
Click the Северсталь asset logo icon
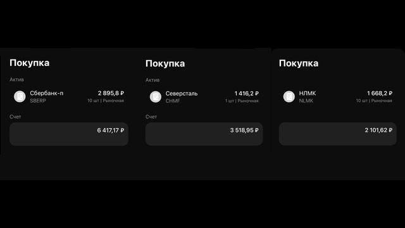[x=156, y=97]
